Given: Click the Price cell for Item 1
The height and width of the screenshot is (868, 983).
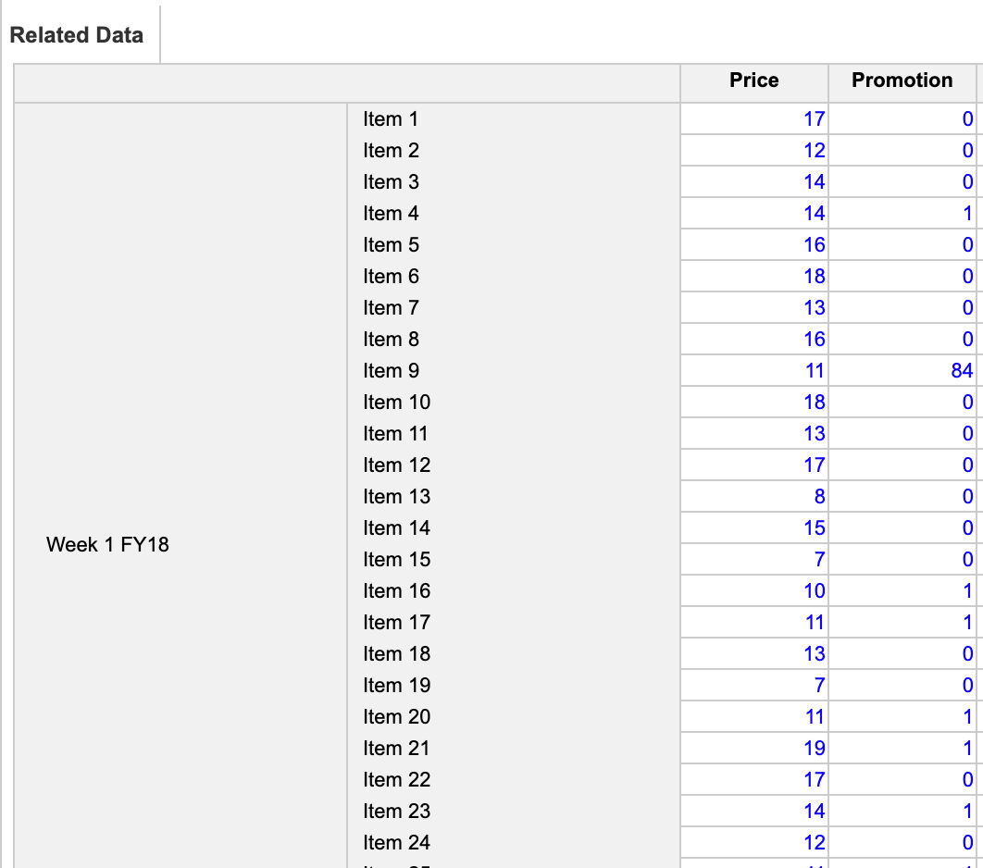Looking at the screenshot, I should 754,119.
